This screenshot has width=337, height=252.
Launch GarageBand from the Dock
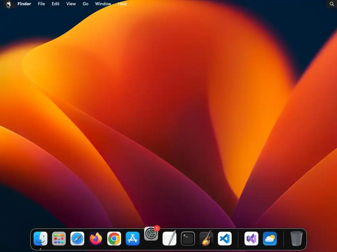(206, 238)
